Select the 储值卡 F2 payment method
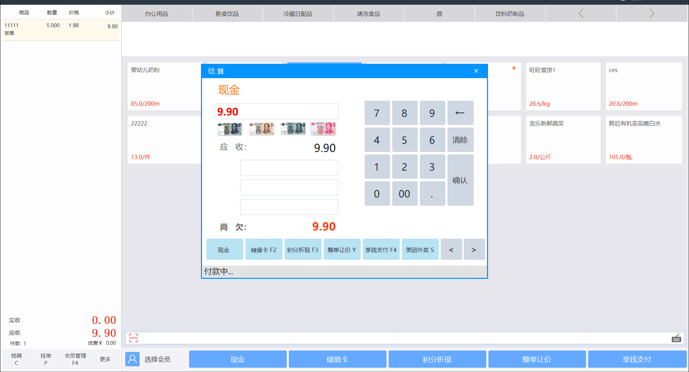 264,249
